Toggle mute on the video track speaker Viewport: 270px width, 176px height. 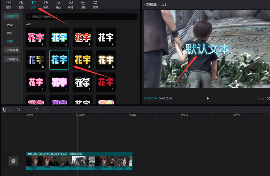[x=13, y=161]
